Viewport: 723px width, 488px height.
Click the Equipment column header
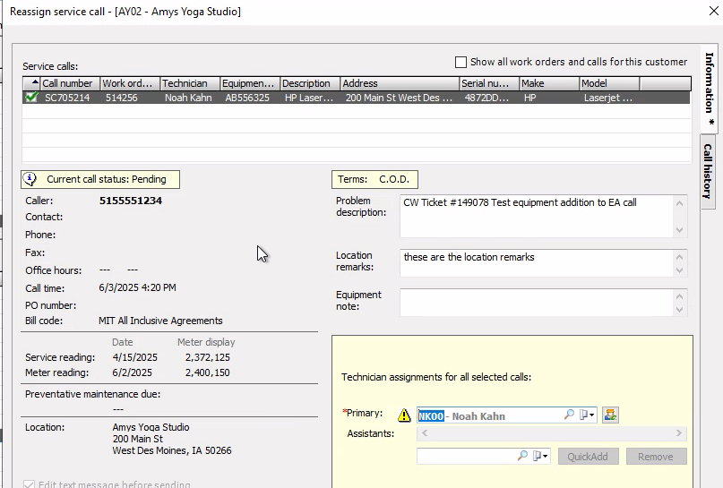pos(249,83)
